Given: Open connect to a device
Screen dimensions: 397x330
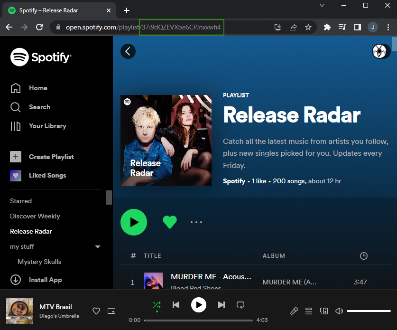Looking at the screenshot, I should tap(324, 311).
